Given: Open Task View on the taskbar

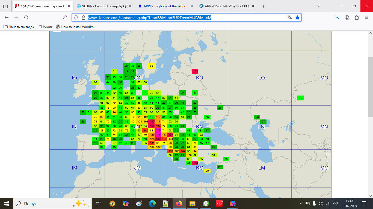Looking at the screenshot, I should pyautogui.click(x=98, y=204).
